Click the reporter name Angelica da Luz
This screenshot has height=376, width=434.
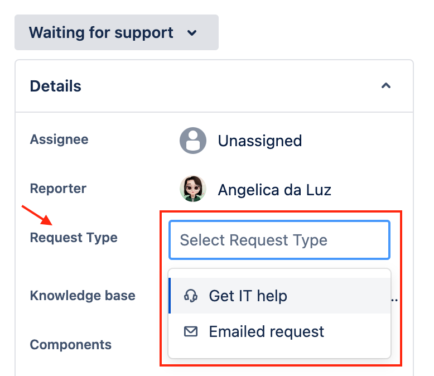pos(274,190)
